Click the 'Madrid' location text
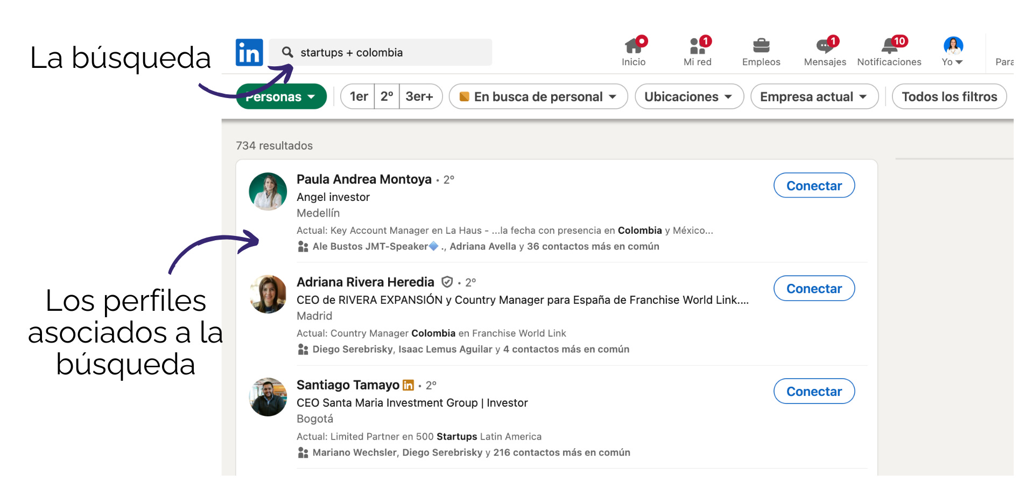Viewport: 1033px width, 502px height. point(314,316)
